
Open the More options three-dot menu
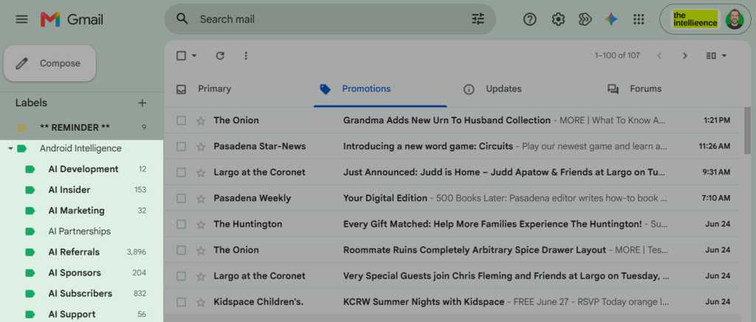coord(246,55)
